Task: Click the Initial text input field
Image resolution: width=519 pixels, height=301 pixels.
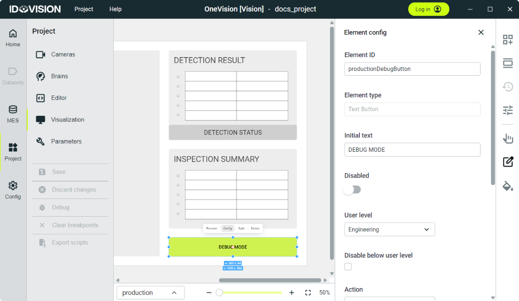Action: [x=412, y=150]
